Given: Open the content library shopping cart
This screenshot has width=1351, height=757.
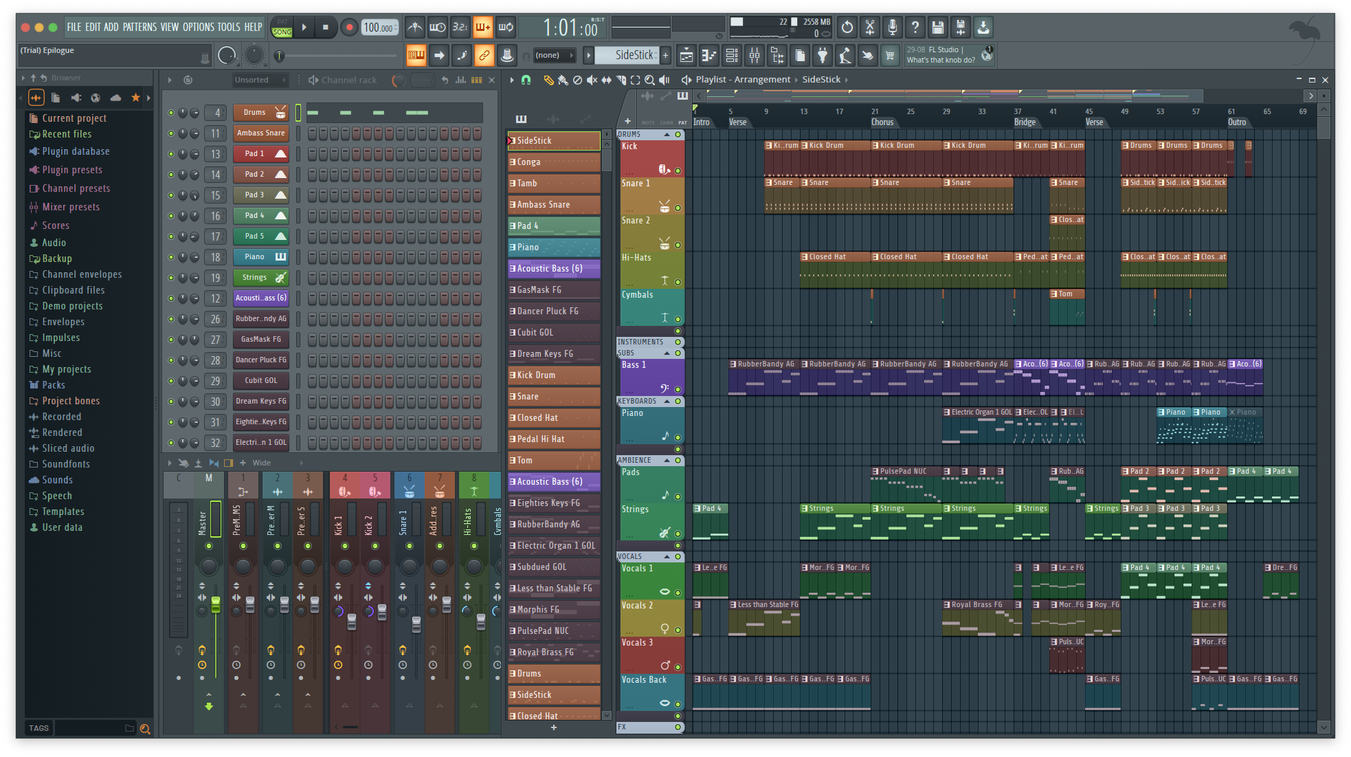Looking at the screenshot, I should click(x=890, y=56).
